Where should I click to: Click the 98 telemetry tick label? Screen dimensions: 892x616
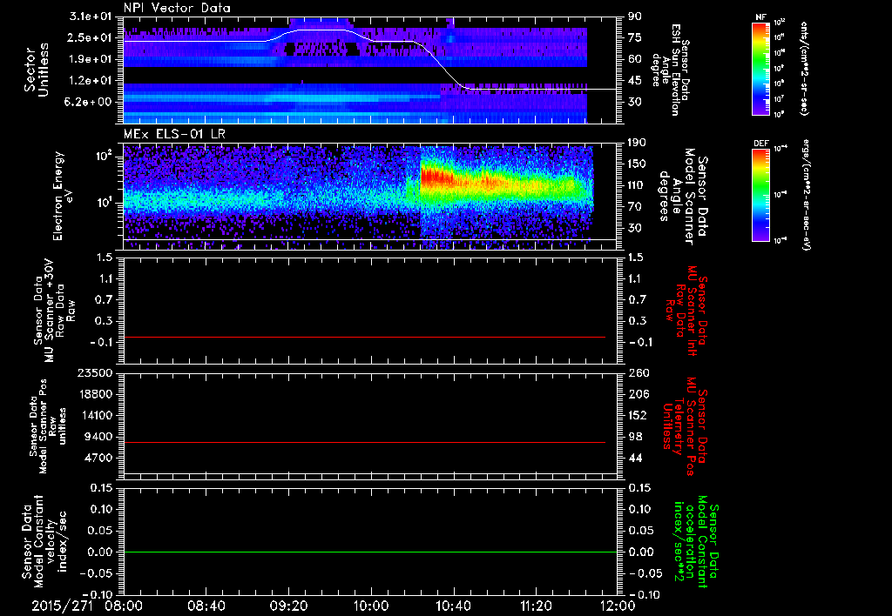tap(635, 437)
